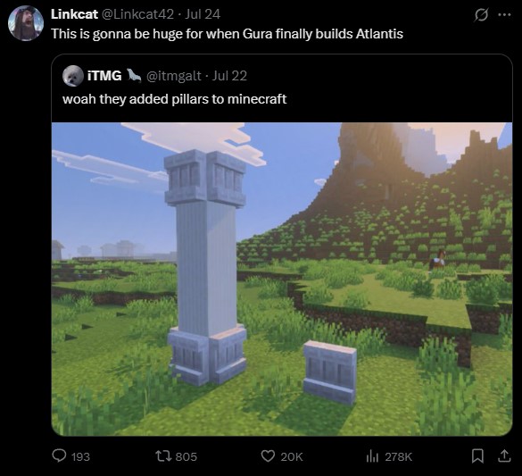The image size is (522, 476).
Task: Like the tweet with the heart icon
Action: click(x=268, y=455)
